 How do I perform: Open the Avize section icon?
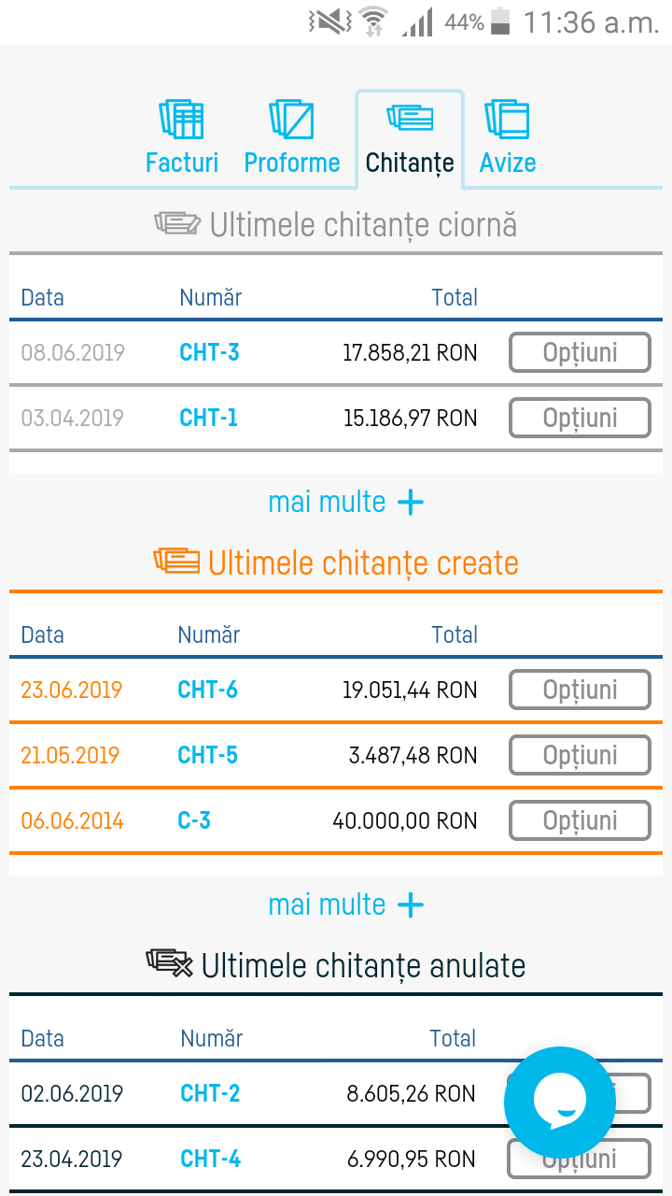(507, 120)
